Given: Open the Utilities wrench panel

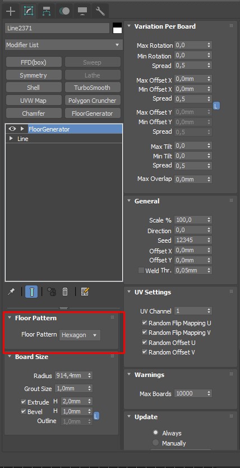Looking at the screenshot, I should (100, 11).
